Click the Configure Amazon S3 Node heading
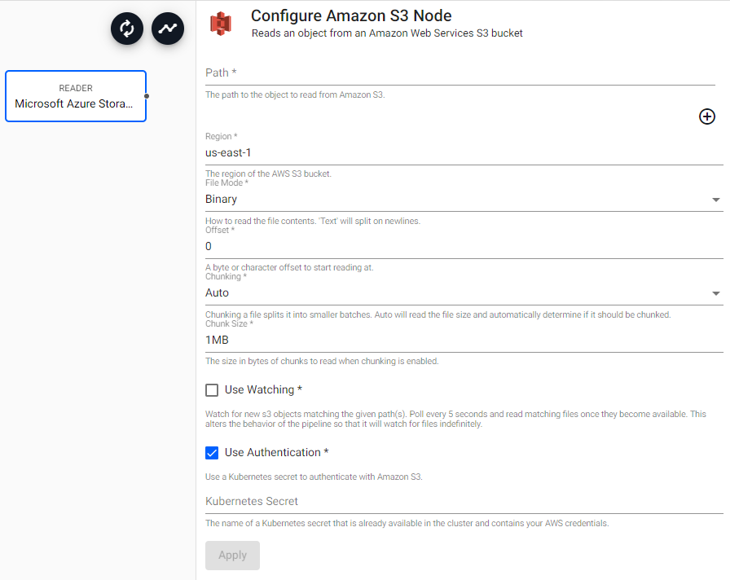This screenshot has height=580, width=730. pos(351,15)
